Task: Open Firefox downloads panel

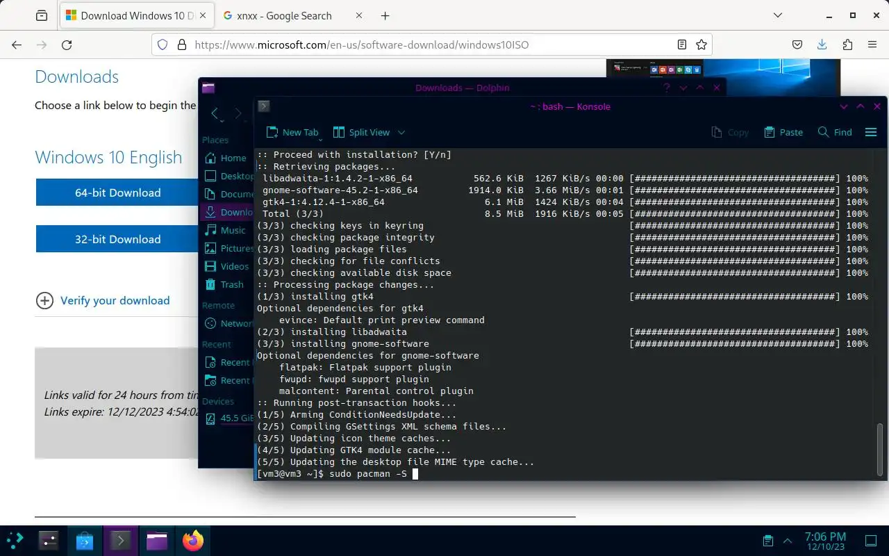Action: 822,44
